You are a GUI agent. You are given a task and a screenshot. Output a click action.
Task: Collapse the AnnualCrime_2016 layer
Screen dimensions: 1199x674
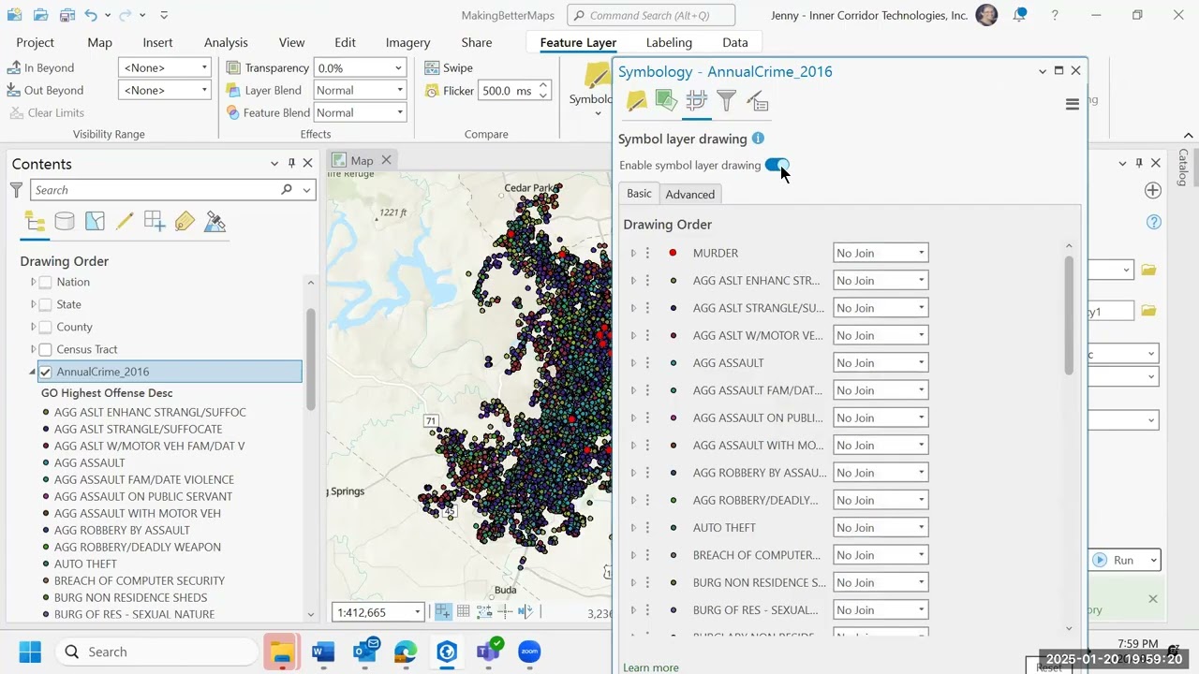(x=32, y=372)
